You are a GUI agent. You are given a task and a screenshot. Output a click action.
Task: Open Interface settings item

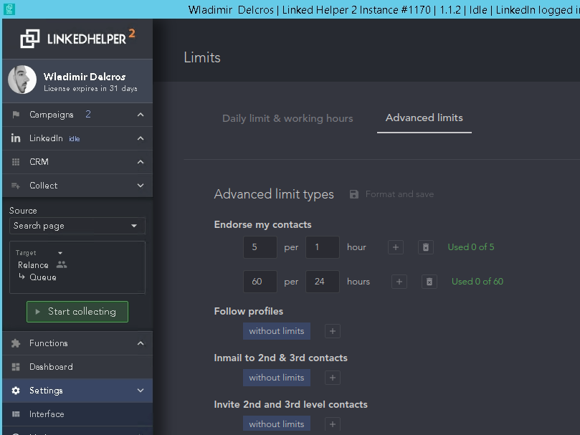click(x=77, y=414)
